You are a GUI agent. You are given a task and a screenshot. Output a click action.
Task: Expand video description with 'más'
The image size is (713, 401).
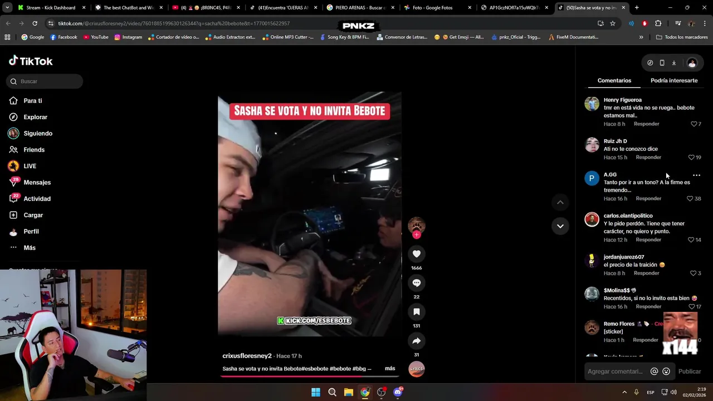[x=390, y=369]
